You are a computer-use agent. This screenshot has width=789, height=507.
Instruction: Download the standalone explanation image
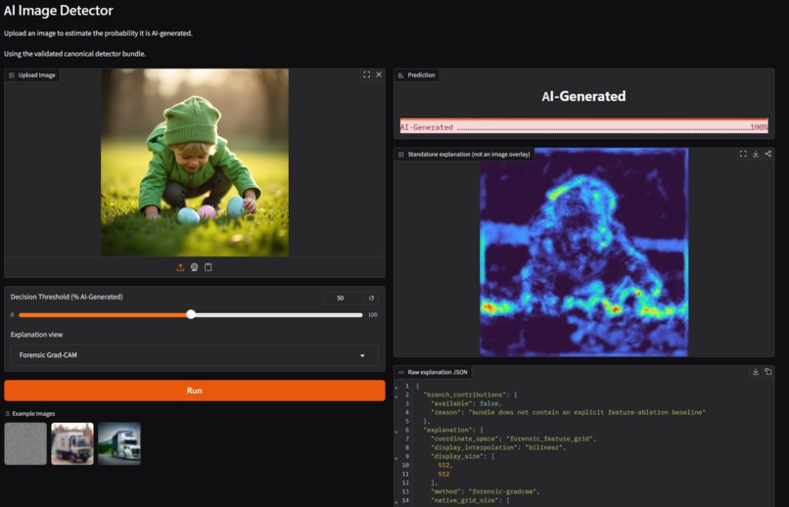point(756,154)
